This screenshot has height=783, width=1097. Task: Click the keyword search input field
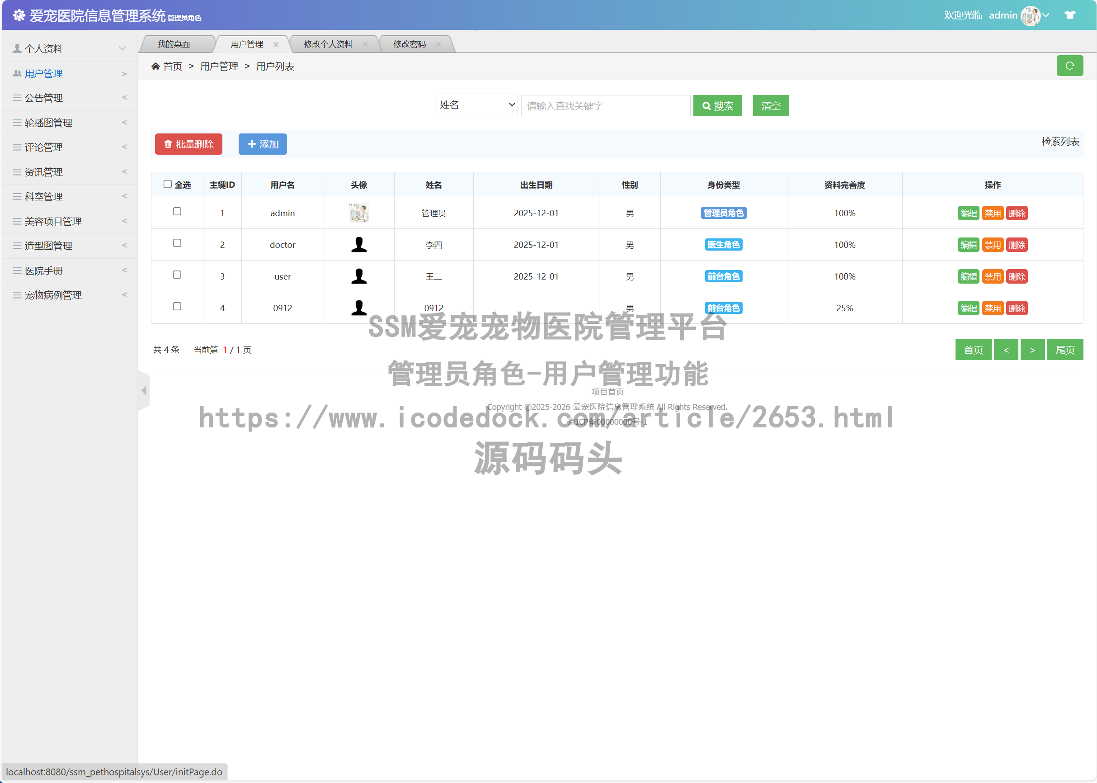pos(605,105)
